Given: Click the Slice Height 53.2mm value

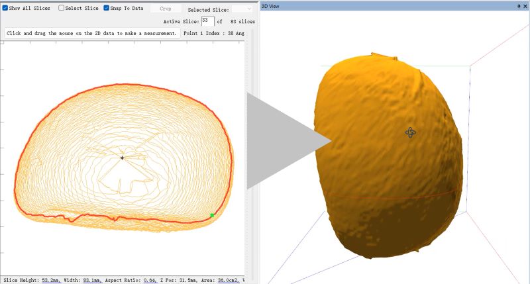Looking at the screenshot, I should (x=50, y=280).
